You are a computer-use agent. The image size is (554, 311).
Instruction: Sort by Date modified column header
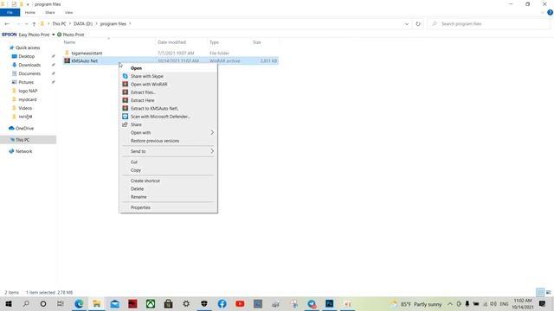tap(171, 42)
